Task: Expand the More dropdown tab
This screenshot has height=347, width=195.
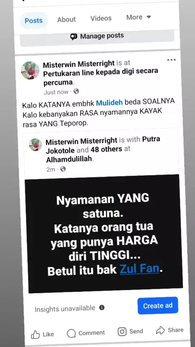Action: click(x=139, y=17)
